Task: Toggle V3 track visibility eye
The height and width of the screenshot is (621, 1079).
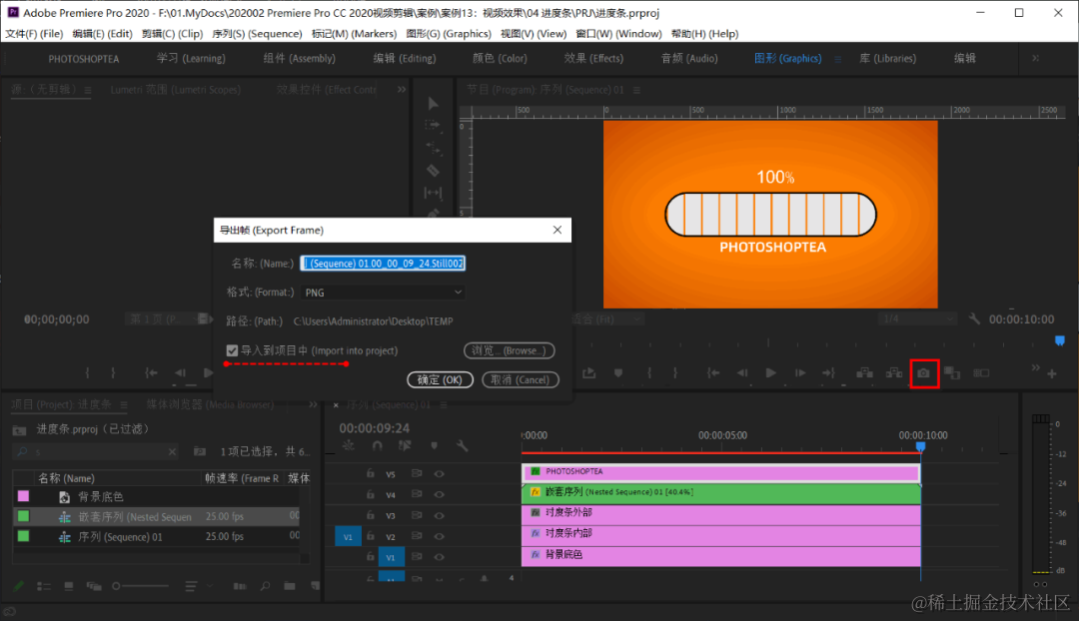Action: point(439,516)
